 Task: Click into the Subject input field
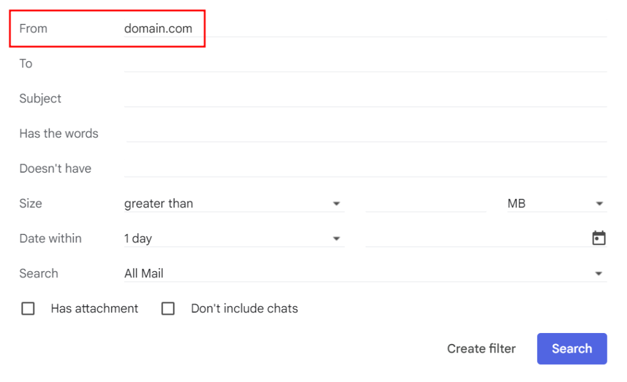point(365,99)
